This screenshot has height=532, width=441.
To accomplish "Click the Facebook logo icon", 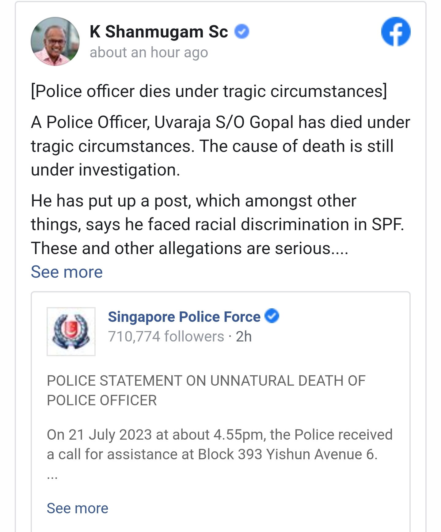I will point(395,32).
